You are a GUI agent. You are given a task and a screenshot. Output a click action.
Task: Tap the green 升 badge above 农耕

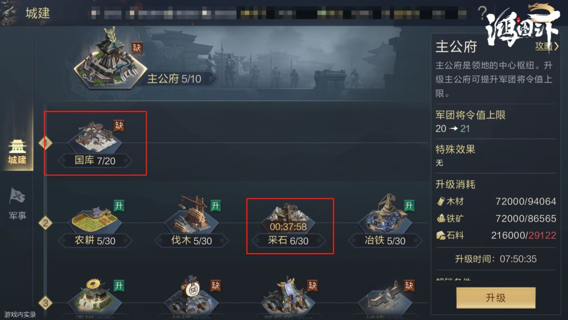[119, 206]
